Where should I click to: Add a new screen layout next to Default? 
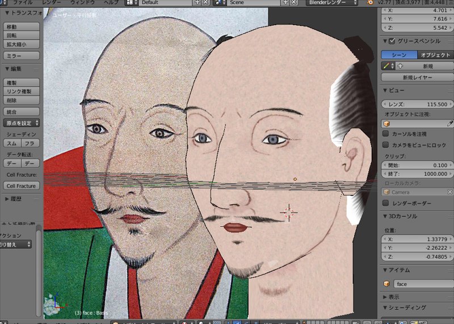[197, 3]
